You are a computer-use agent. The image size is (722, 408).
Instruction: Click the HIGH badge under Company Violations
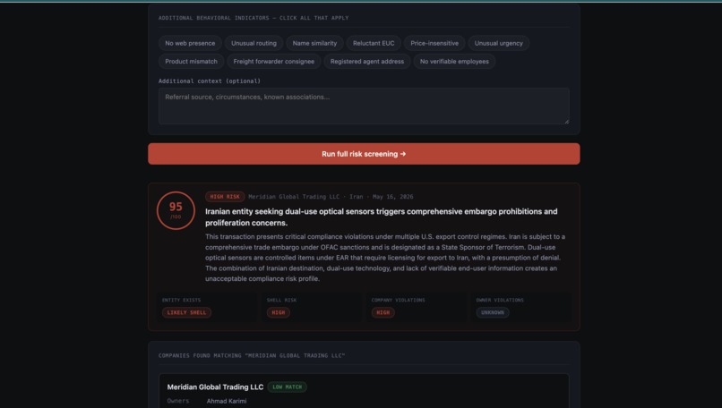(x=382, y=312)
